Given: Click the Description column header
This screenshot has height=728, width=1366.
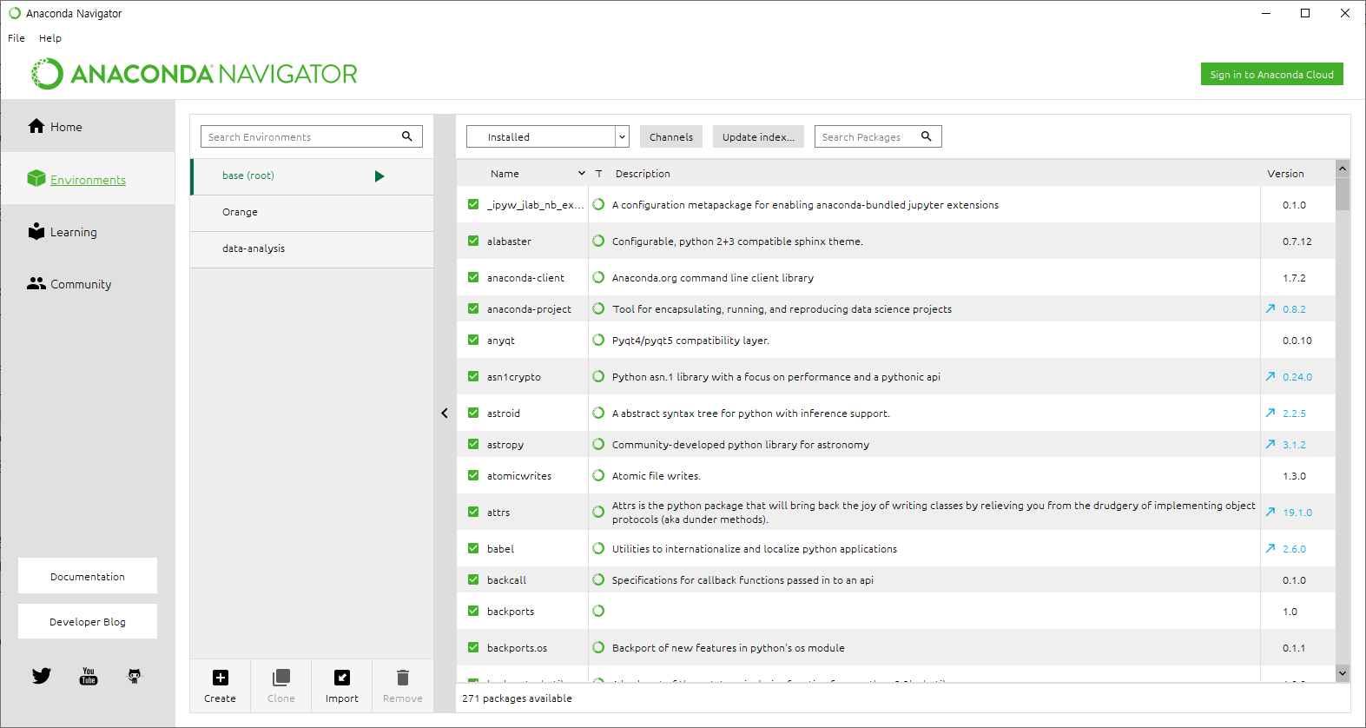Looking at the screenshot, I should tap(643, 174).
